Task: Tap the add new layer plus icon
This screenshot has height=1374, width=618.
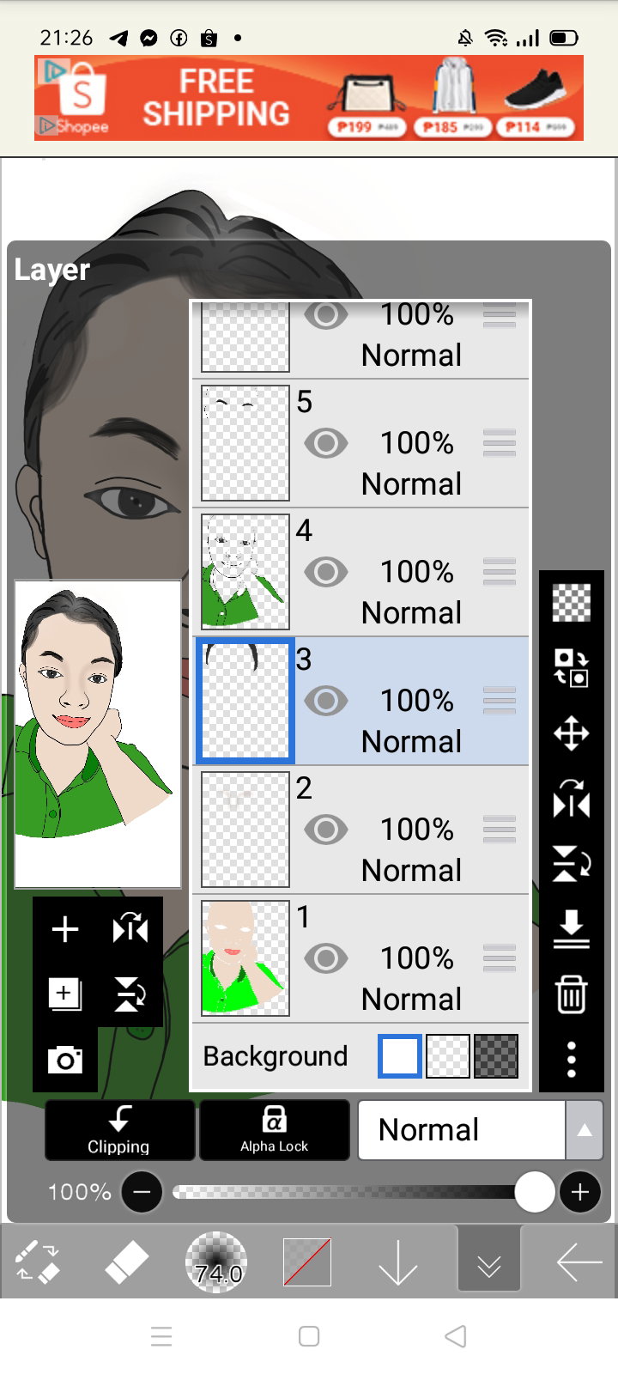Action: coord(65,929)
